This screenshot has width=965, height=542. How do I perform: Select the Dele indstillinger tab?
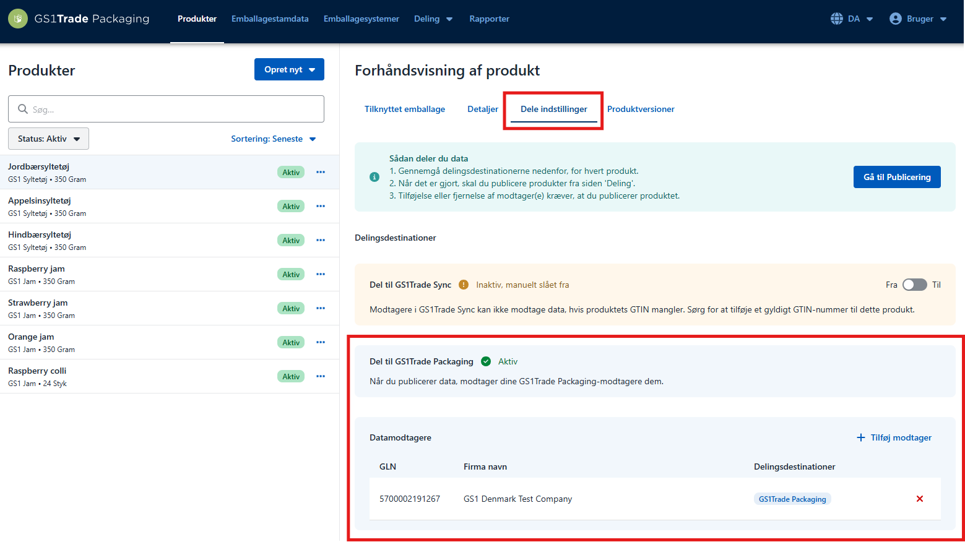click(x=554, y=109)
